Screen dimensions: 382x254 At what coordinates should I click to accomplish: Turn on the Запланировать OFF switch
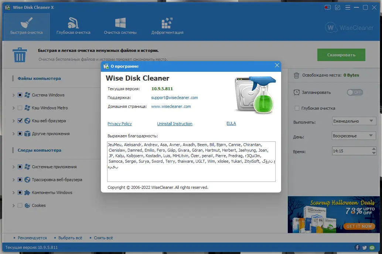355,92
